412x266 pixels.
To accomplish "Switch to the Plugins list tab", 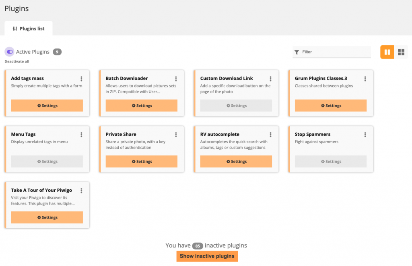I will pos(28,28).
